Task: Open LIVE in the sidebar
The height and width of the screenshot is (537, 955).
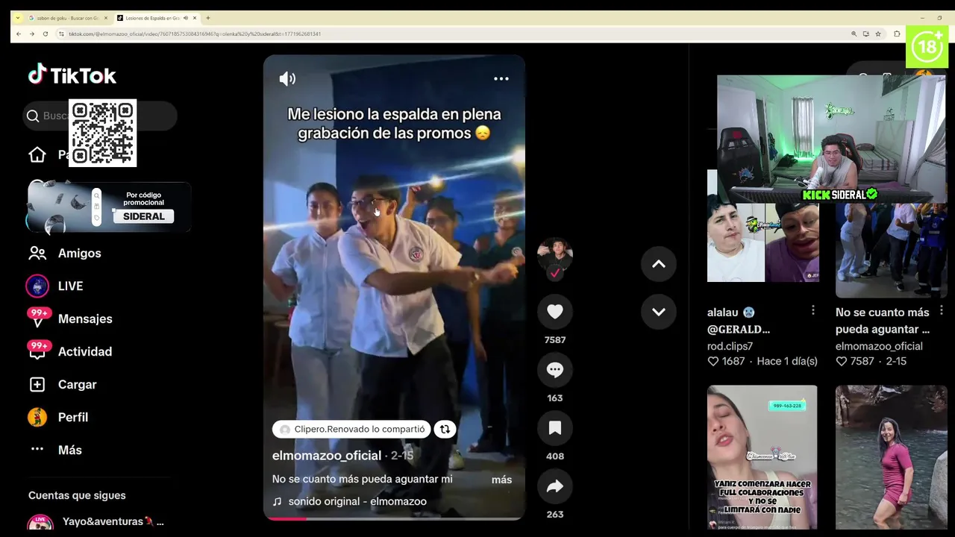Action: pos(70,286)
